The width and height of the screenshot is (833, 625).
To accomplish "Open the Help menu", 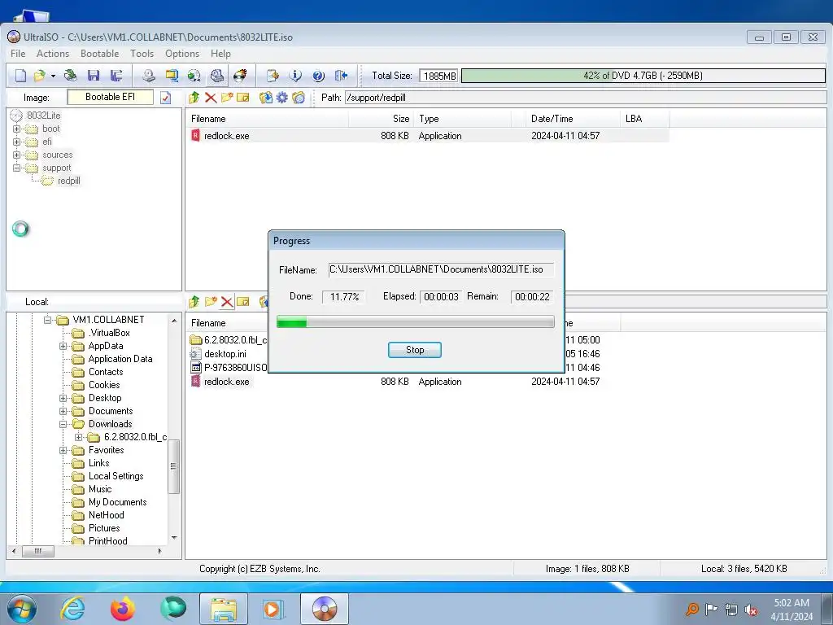I will pyautogui.click(x=220, y=54).
